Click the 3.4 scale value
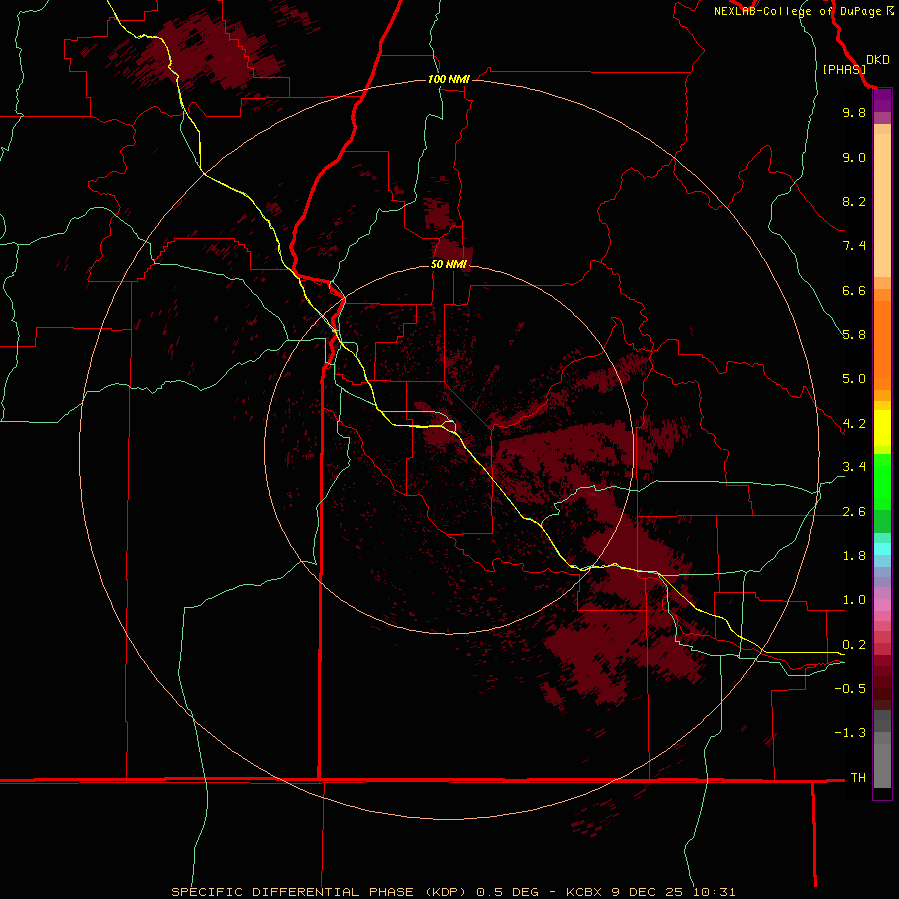Viewport: 899px width, 899px height. pyautogui.click(x=854, y=467)
